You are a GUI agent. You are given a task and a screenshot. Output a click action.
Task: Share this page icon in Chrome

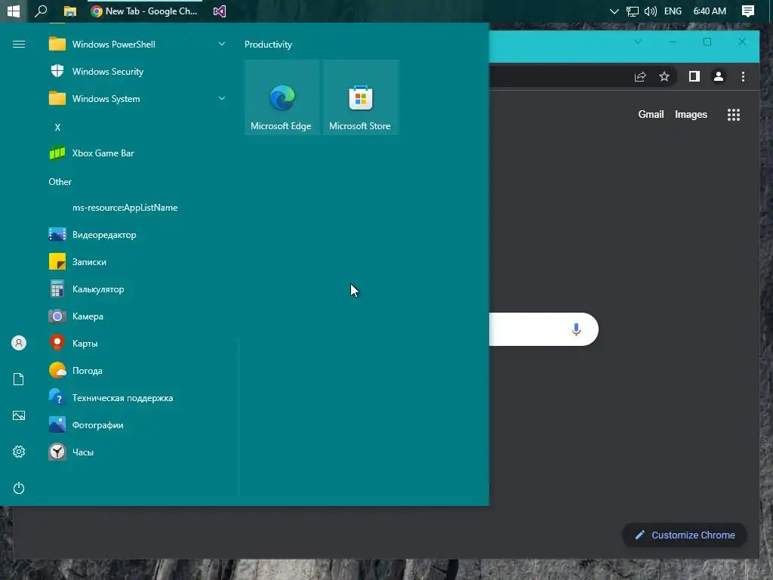point(640,76)
